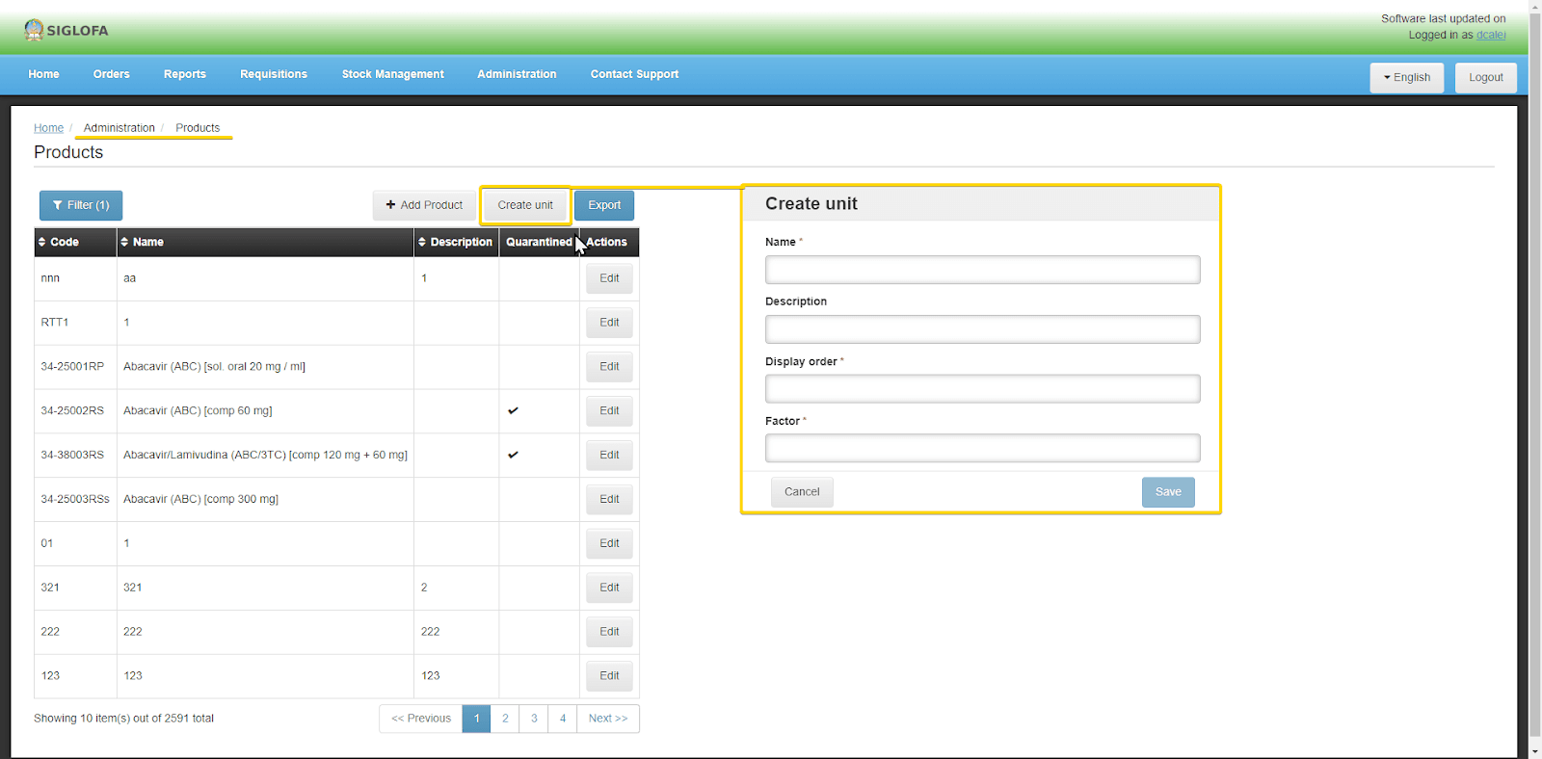Log out using the Logout button
The image size is (1542, 759).
click(1486, 77)
